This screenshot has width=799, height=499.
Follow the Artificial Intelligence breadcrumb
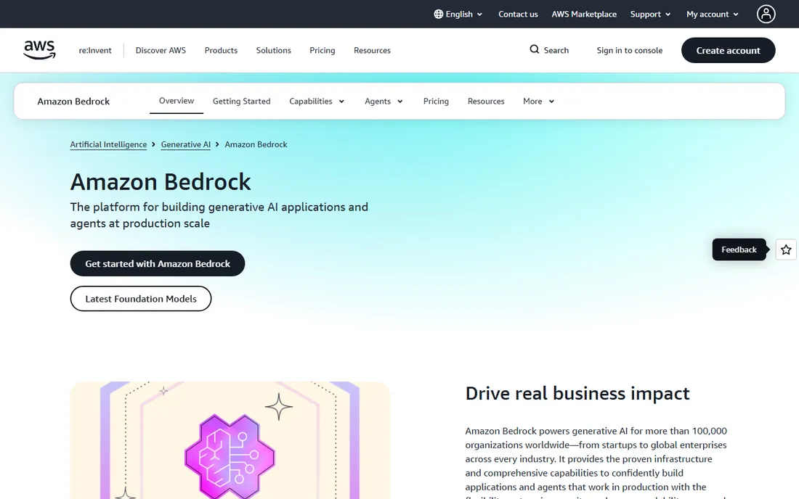point(108,144)
